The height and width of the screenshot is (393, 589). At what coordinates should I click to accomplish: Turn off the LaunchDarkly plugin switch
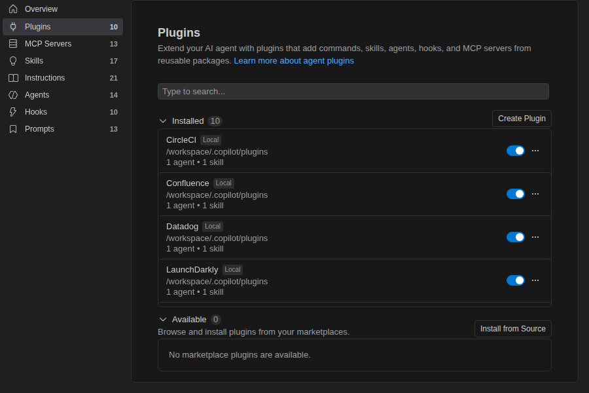pyautogui.click(x=516, y=280)
